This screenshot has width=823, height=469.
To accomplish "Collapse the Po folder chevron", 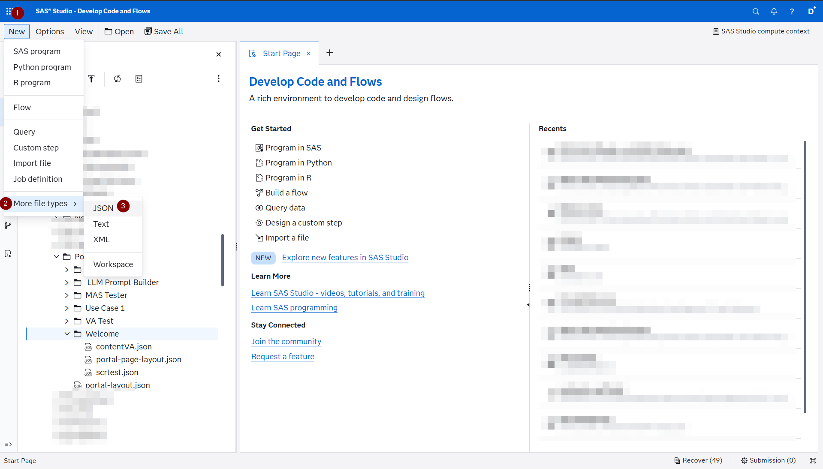I will (56, 257).
